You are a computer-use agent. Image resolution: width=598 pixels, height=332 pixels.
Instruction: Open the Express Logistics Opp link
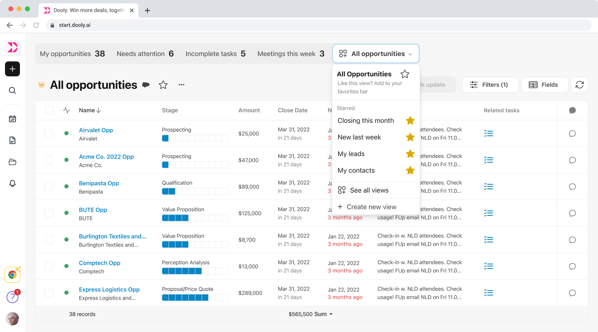click(109, 290)
